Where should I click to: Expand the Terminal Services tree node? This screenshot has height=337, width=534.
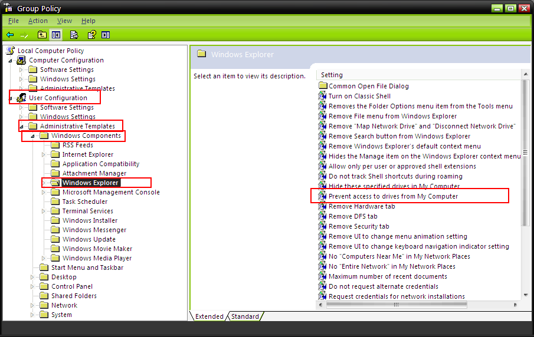(x=43, y=211)
